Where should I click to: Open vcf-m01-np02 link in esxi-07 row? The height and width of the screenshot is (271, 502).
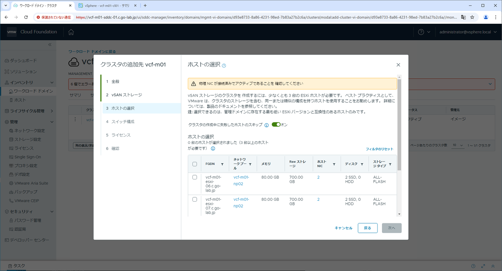pyautogui.click(x=241, y=202)
